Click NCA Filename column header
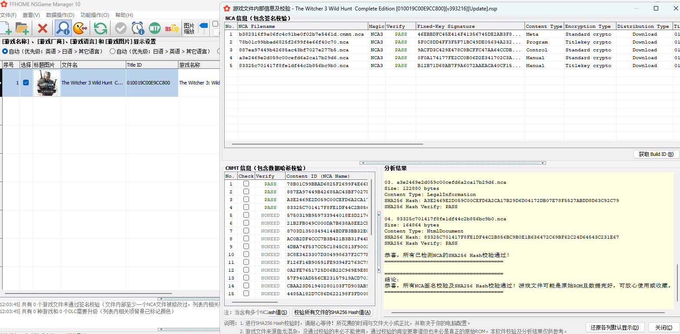 tap(303, 26)
